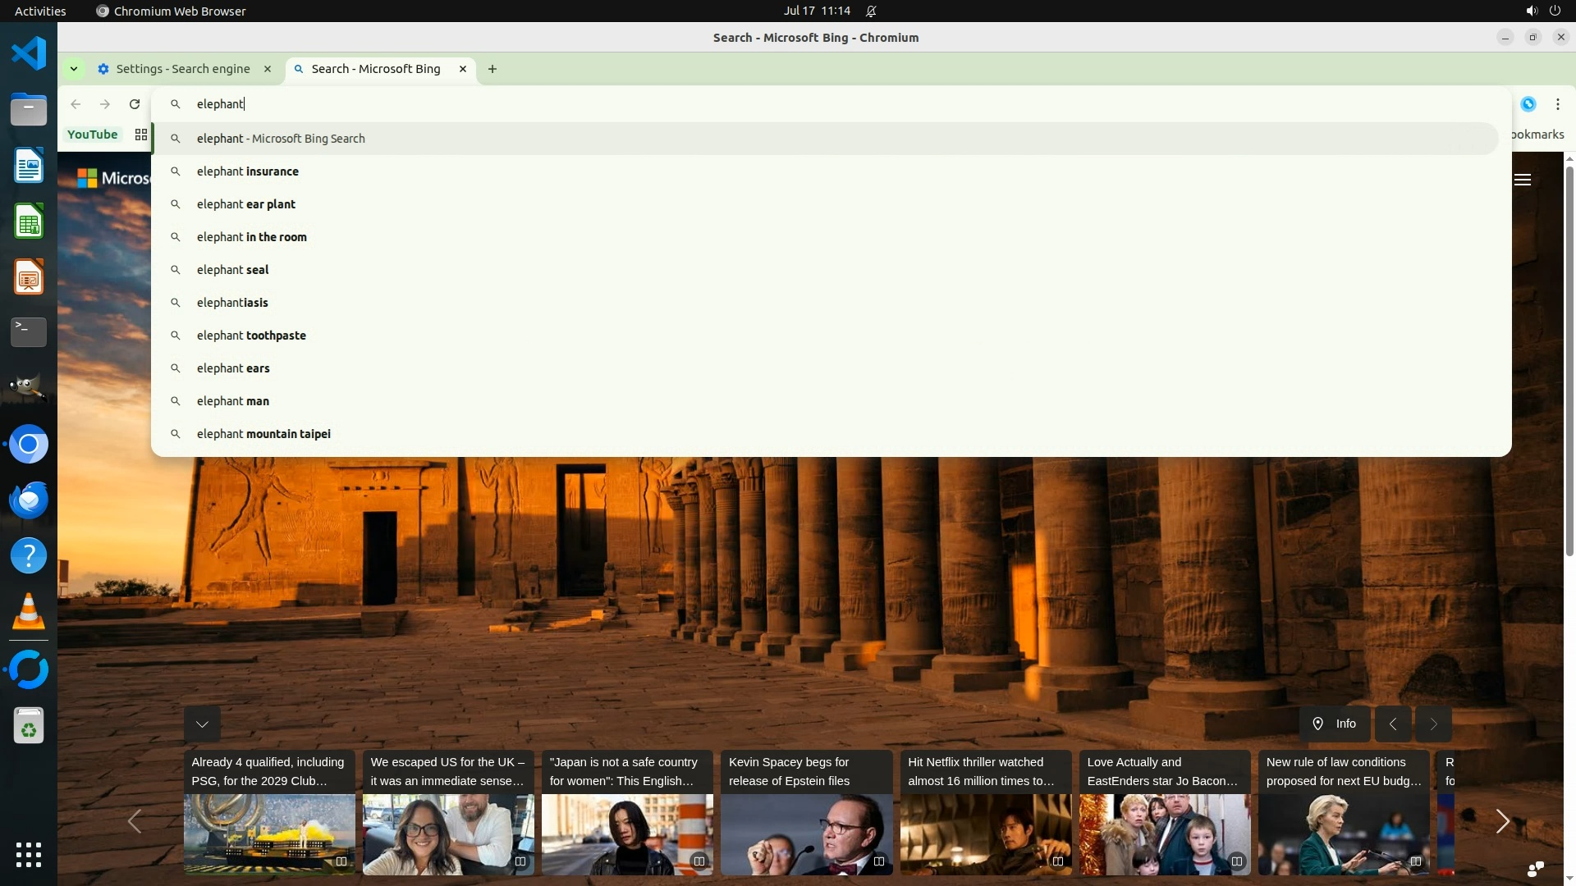
Task: Expand the tab search dropdown
Action: (74, 69)
